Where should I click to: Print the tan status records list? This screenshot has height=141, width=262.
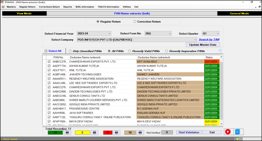click(x=140, y=133)
